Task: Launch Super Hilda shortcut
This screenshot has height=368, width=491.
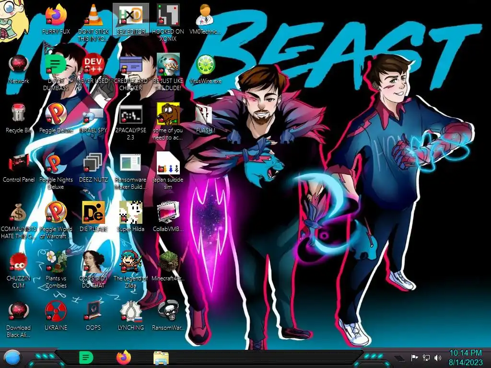Action: [x=131, y=212]
